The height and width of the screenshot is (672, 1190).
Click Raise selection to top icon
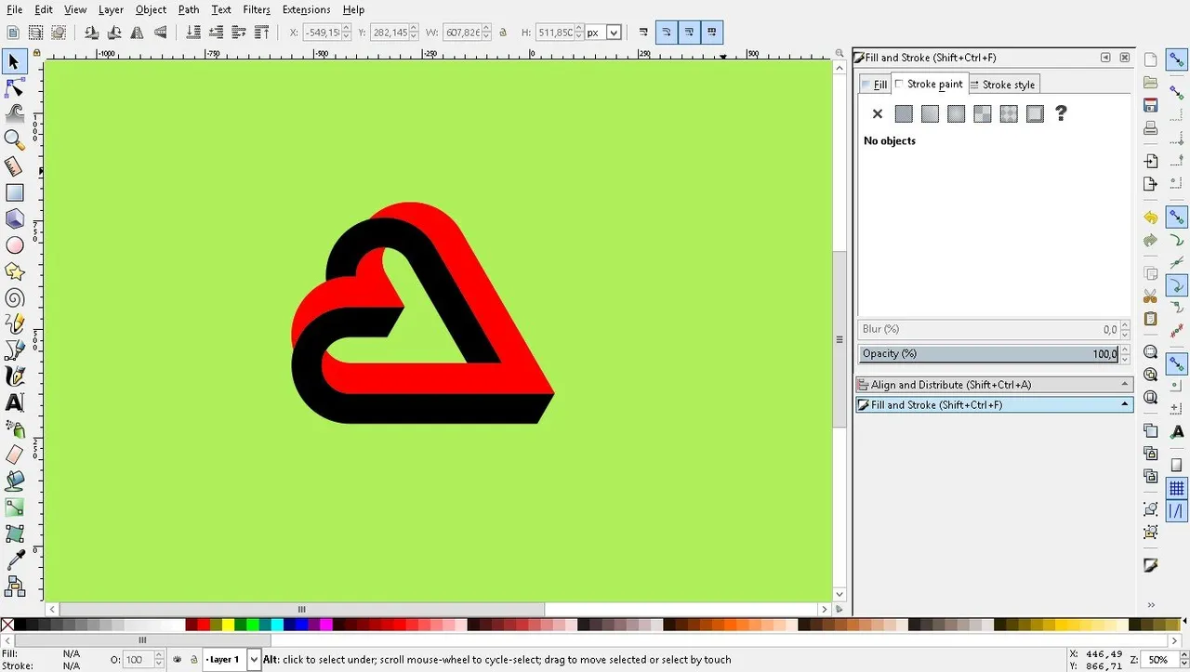coord(263,33)
